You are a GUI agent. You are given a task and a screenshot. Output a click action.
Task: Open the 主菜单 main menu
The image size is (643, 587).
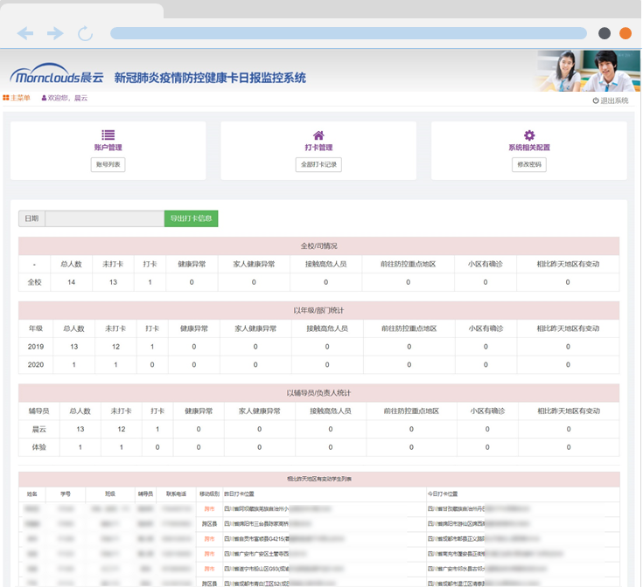pos(17,99)
